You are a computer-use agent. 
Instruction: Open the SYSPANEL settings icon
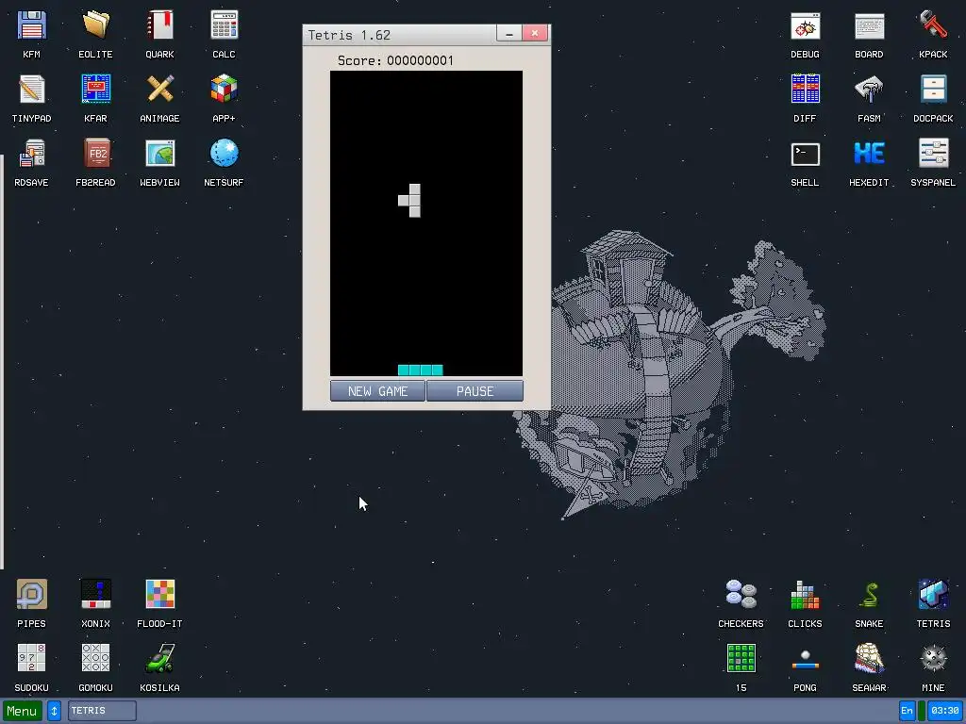click(933, 154)
